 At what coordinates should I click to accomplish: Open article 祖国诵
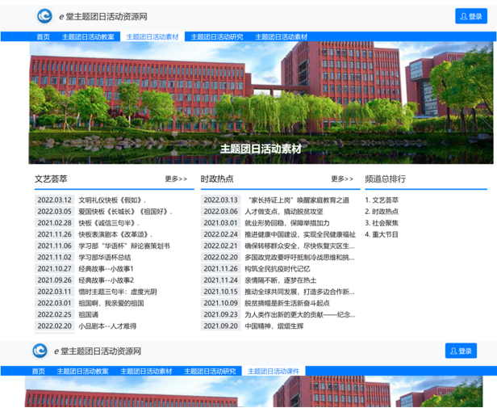pyautogui.click(x=89, y=314)
